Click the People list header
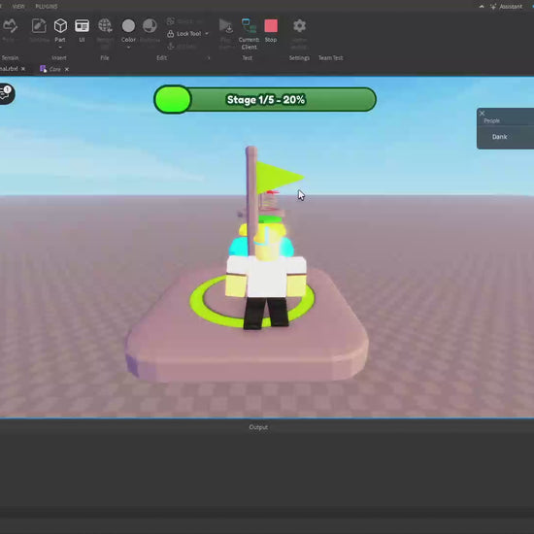The width and height of the screenshot is (534, 534). click(x=492, y=121)
